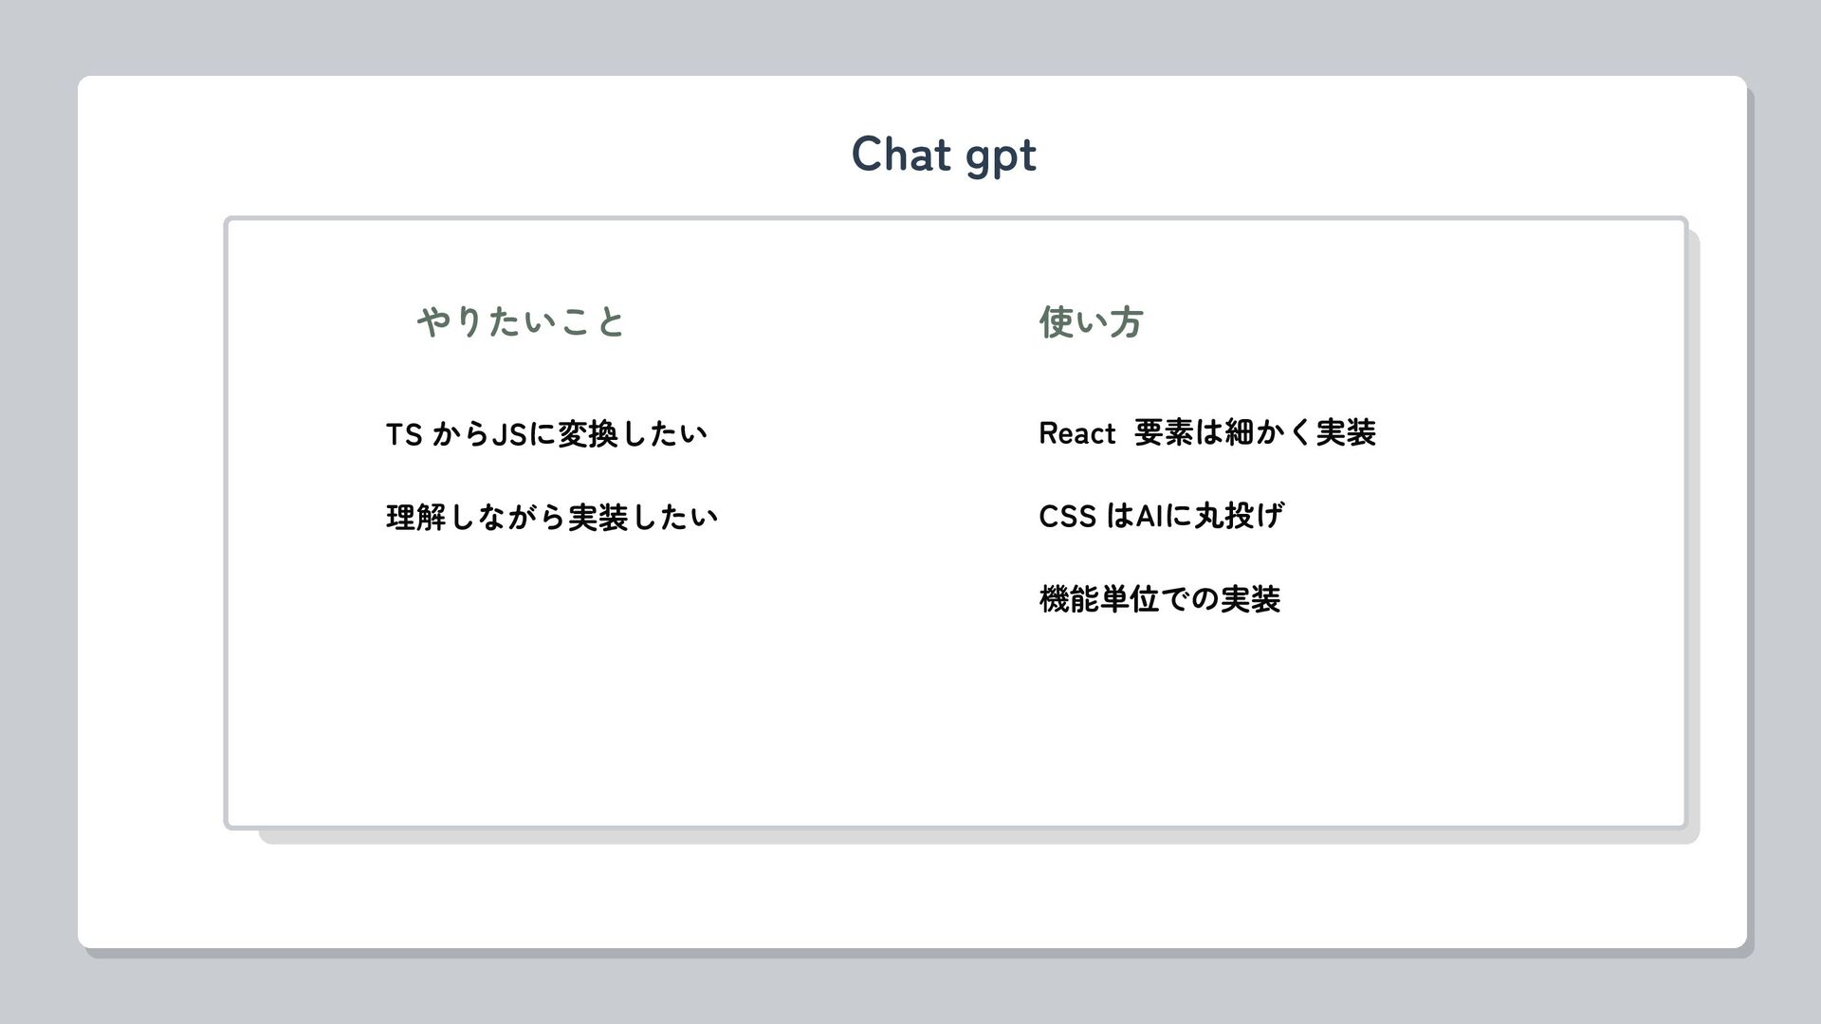Click the line "機能単位での実装"
Viewport: 1821px width, 1024px height.
pos(1160,600)
